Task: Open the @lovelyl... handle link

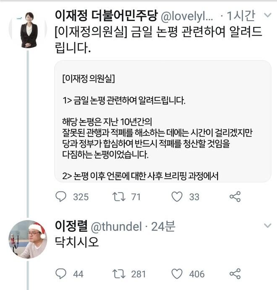Action: pos(187,16)
